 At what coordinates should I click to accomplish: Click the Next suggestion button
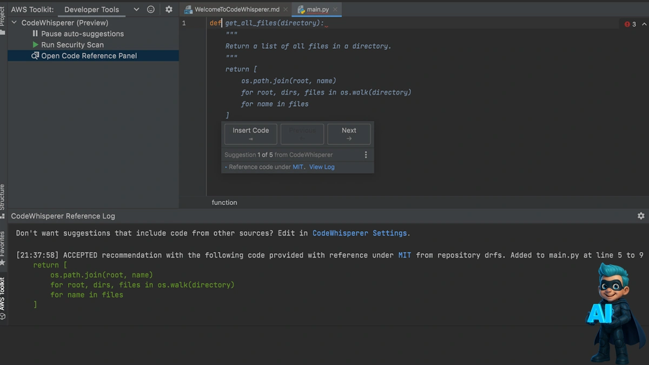coord(349,134)
